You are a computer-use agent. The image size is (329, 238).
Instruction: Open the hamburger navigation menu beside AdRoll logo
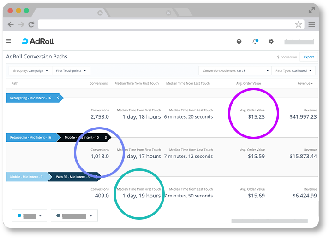coord(9,41)
